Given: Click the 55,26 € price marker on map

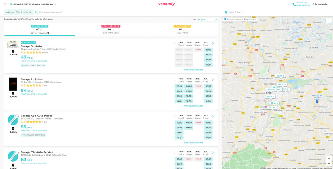Looking at the screenshot, I should (274, 103).
